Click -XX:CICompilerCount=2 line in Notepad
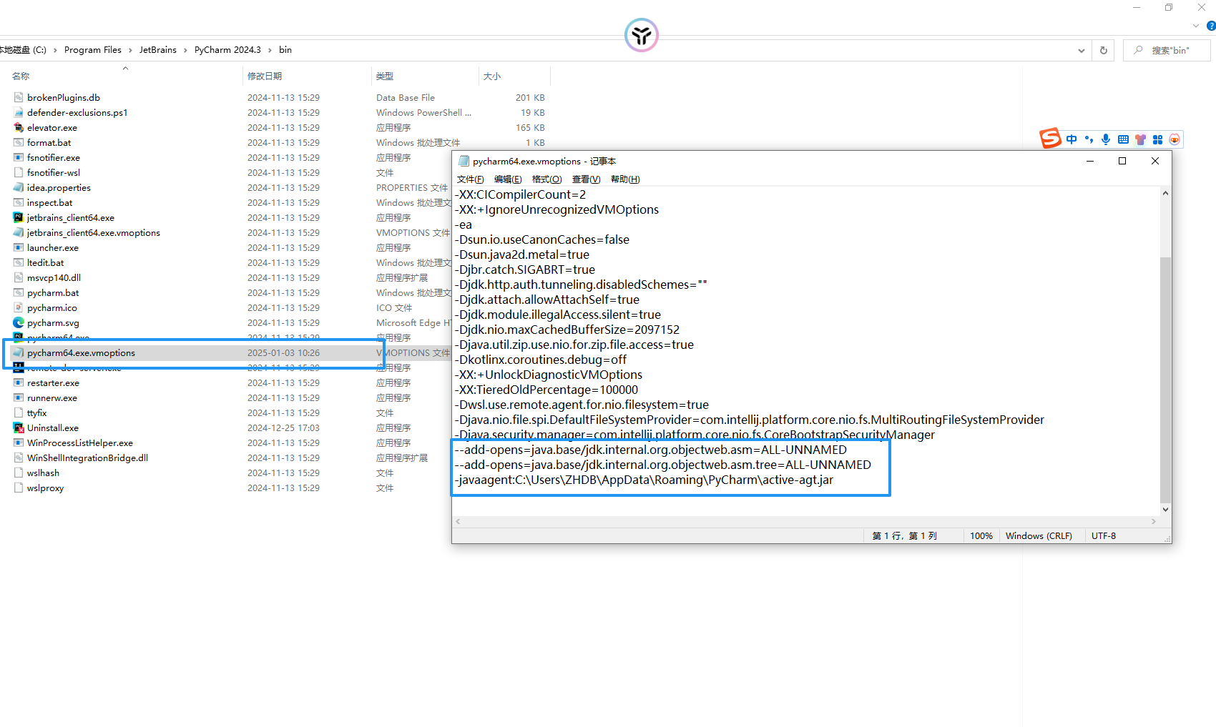 (x=520, y=194)
